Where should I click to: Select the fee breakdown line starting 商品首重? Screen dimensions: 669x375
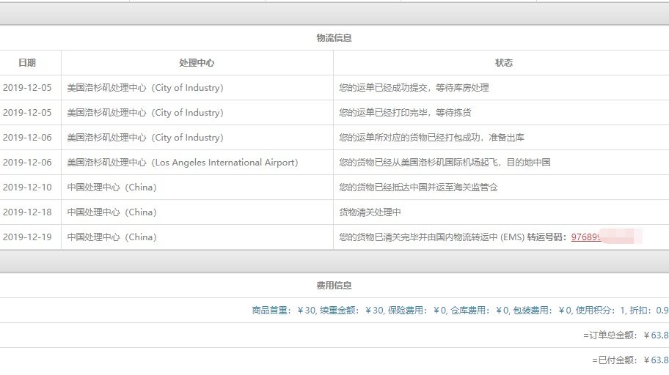[x=461, y=311]
